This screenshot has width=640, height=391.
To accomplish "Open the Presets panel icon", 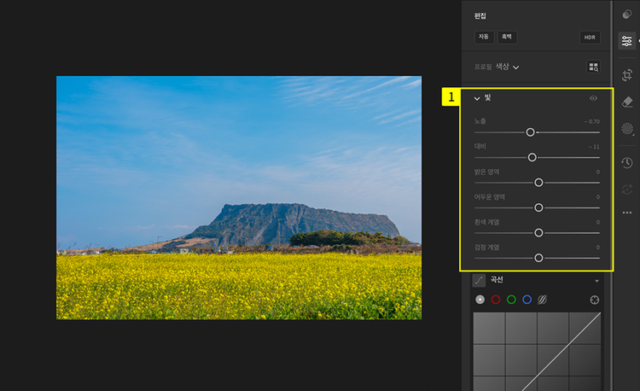I will pyautogui.click(x=627, y=15).
